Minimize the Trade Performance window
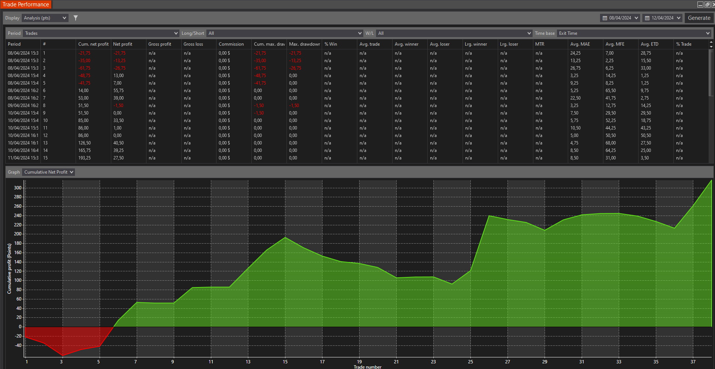Image resolution: width=715 pixels, height=369 pixels. [x=700, y=4]
